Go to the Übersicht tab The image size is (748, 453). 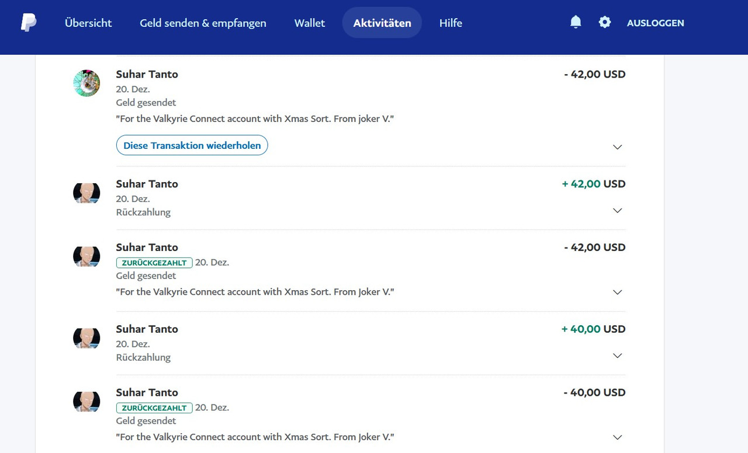88,23
